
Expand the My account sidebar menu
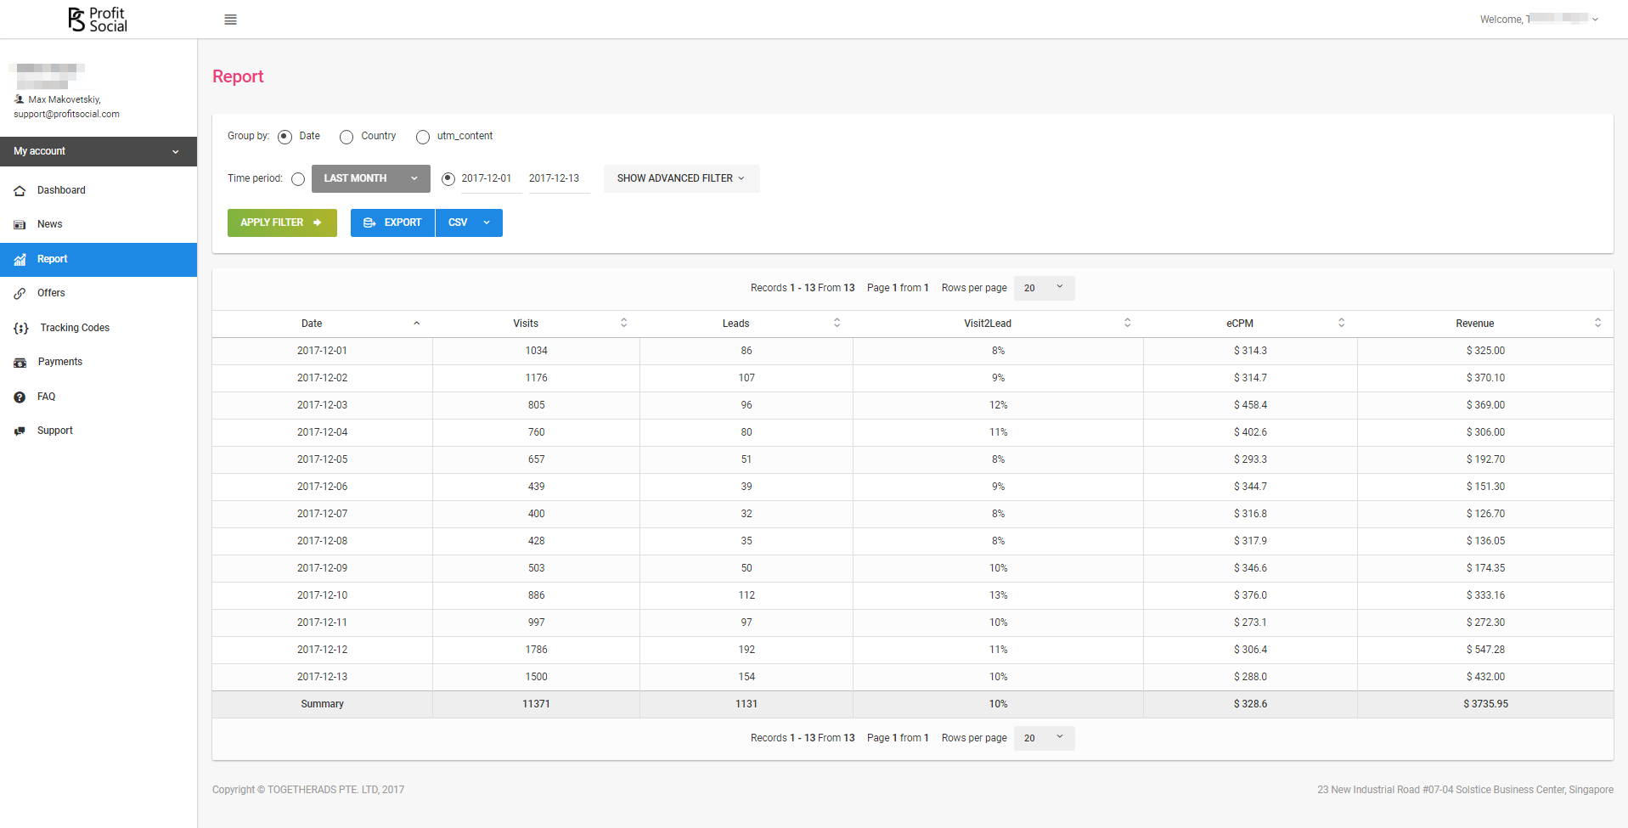pyautogui.click(x=99, y=151)
